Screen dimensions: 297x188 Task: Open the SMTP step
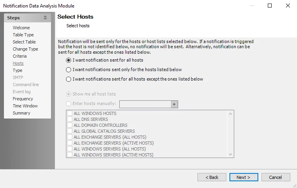point(18,77)
